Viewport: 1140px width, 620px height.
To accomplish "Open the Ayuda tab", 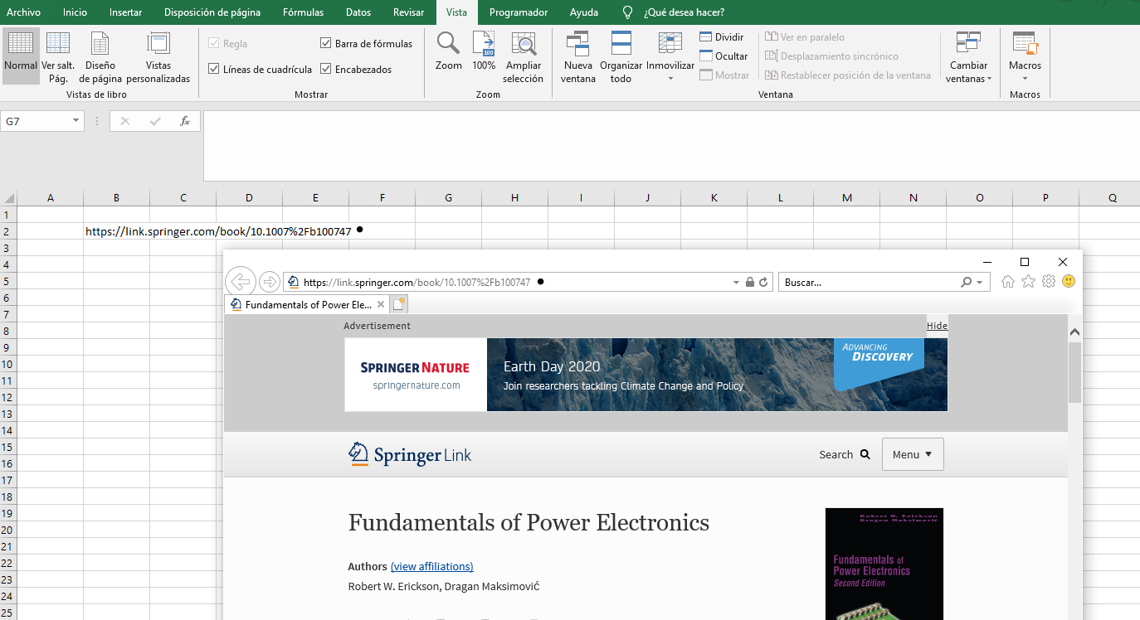I will click(x=584, y=12).
